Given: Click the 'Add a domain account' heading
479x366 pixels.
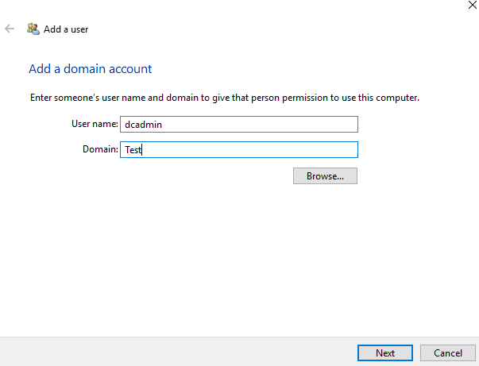Looking at the screenshot, I should coord(90,69).
